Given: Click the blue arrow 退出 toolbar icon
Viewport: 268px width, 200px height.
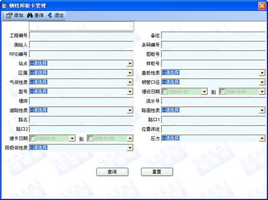Looking at the screenshot, I should pos(50,15).
